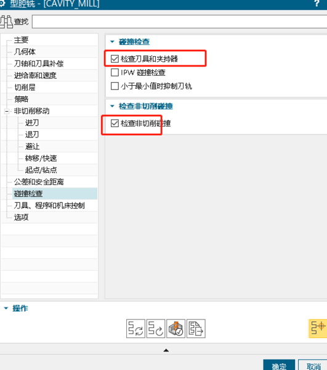Open the 避让 sub-item

point(32,146)
